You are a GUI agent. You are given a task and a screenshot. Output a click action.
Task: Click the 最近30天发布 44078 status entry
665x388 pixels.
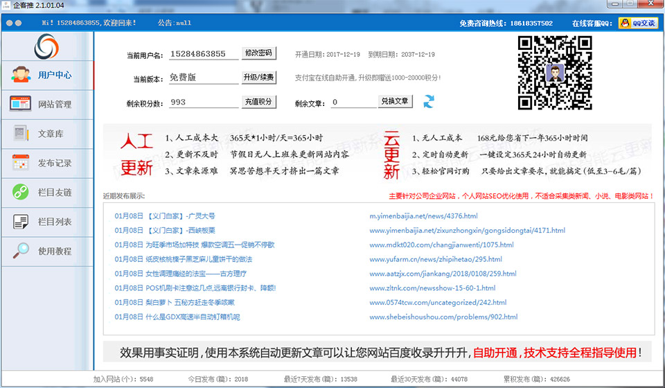[x=429, y=379]
